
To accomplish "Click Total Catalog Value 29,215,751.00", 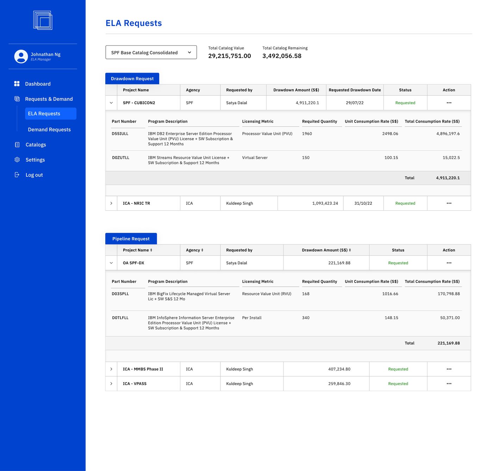I will [230, 56].
